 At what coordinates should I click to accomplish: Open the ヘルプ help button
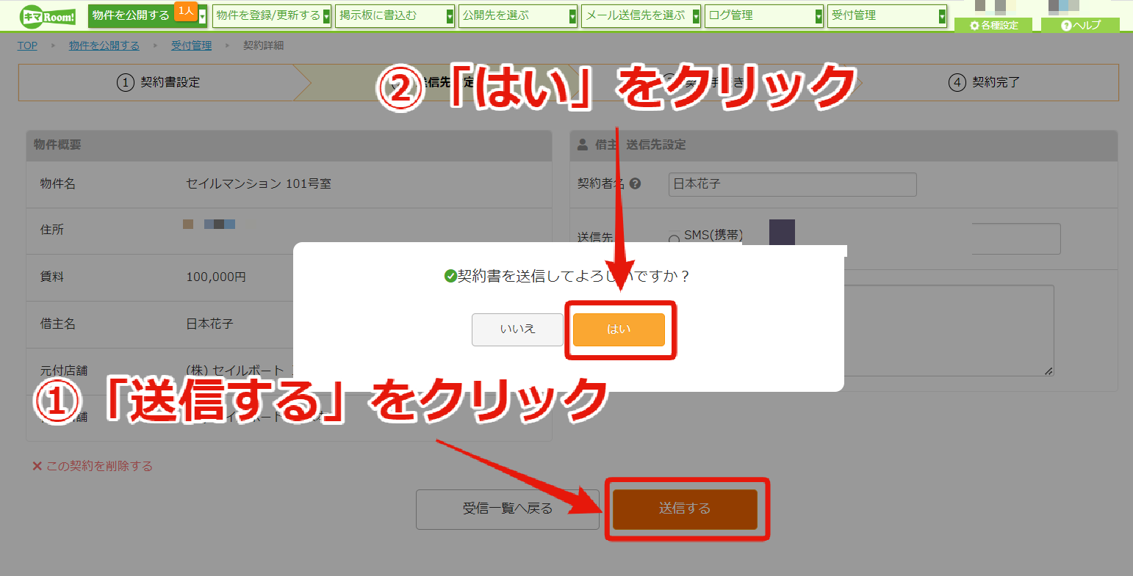click(x=1080, y=25)
